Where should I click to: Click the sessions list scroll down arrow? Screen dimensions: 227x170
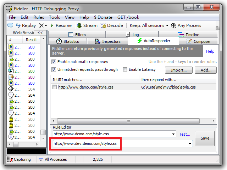click(x=43, y=138)
